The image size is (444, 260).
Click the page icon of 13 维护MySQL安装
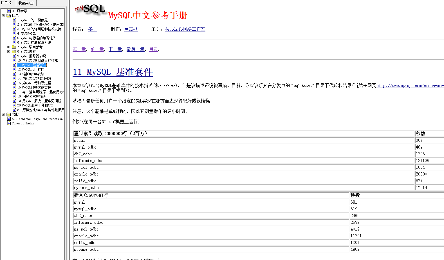pos(14,74)
